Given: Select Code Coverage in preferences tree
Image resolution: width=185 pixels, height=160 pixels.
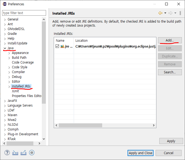Looking at the screenshot, I should [23, 62].
